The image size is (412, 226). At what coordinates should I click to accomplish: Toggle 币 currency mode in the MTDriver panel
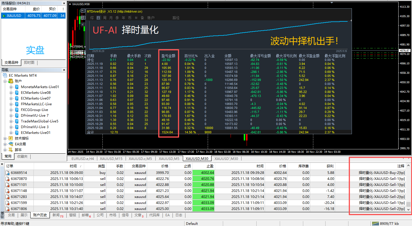click(x=129, y=17)
